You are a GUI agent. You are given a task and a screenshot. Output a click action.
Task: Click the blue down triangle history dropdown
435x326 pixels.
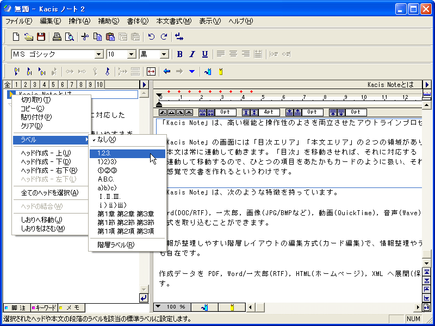[x=192, y=72]
